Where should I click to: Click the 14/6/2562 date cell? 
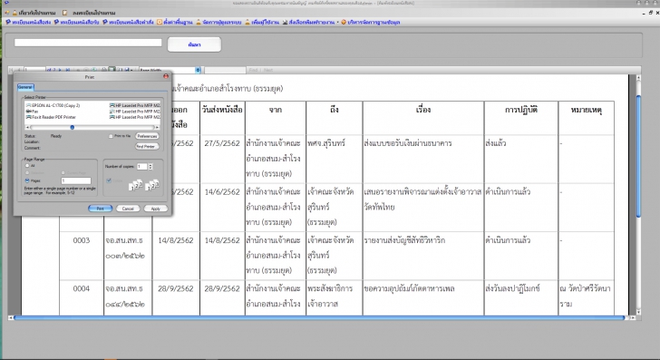tap(222, 192)
